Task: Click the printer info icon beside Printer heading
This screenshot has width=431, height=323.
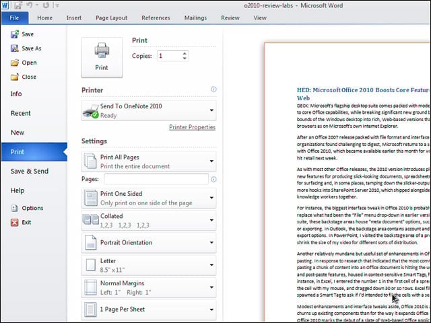Action: [x=213, y=89]
